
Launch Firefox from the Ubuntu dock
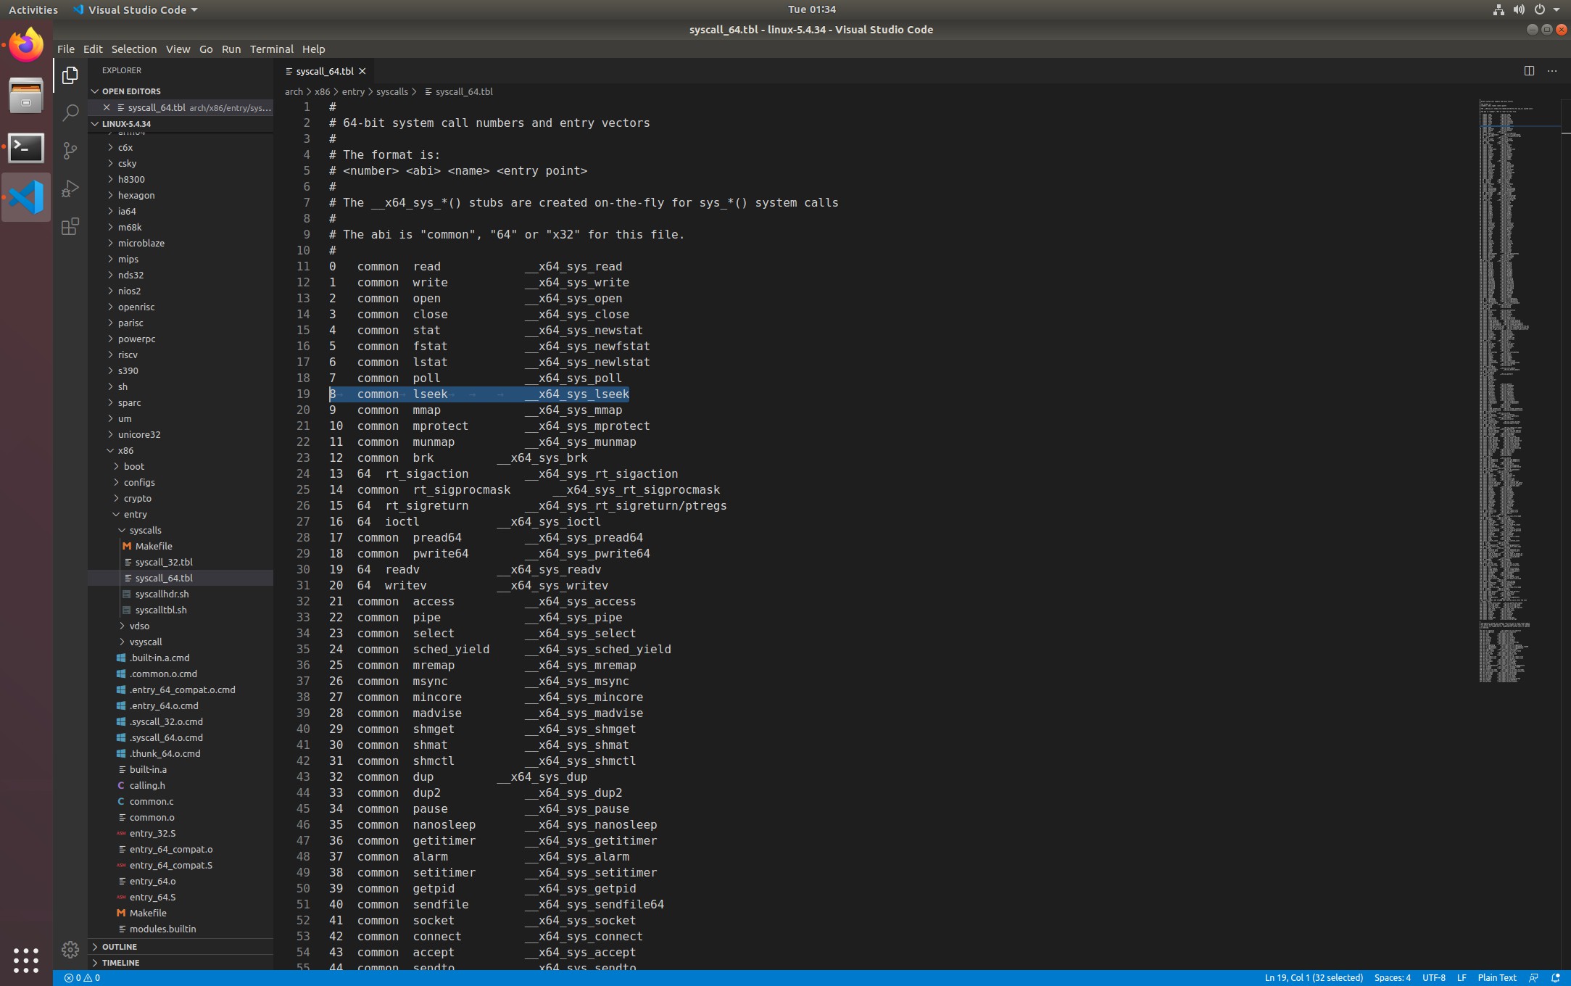point(26,46)
